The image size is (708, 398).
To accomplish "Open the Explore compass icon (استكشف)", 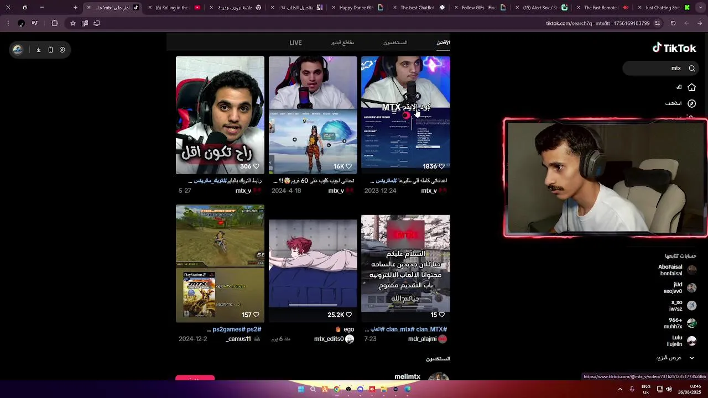I will (x=691, y=103).
